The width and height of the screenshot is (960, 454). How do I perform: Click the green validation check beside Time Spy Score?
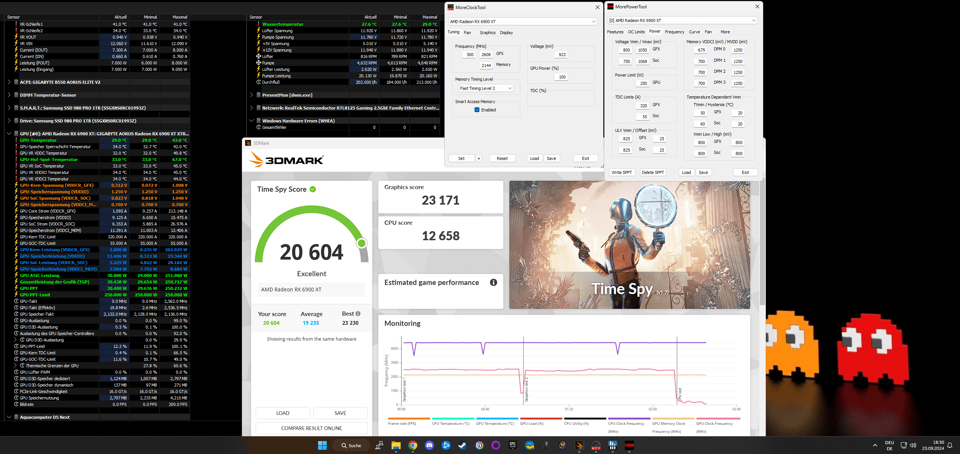click(x=313, y=189)
